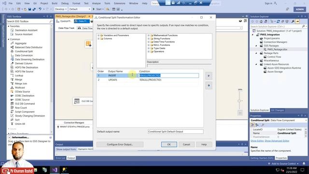Choose Merge Join in toolbox

21,84
